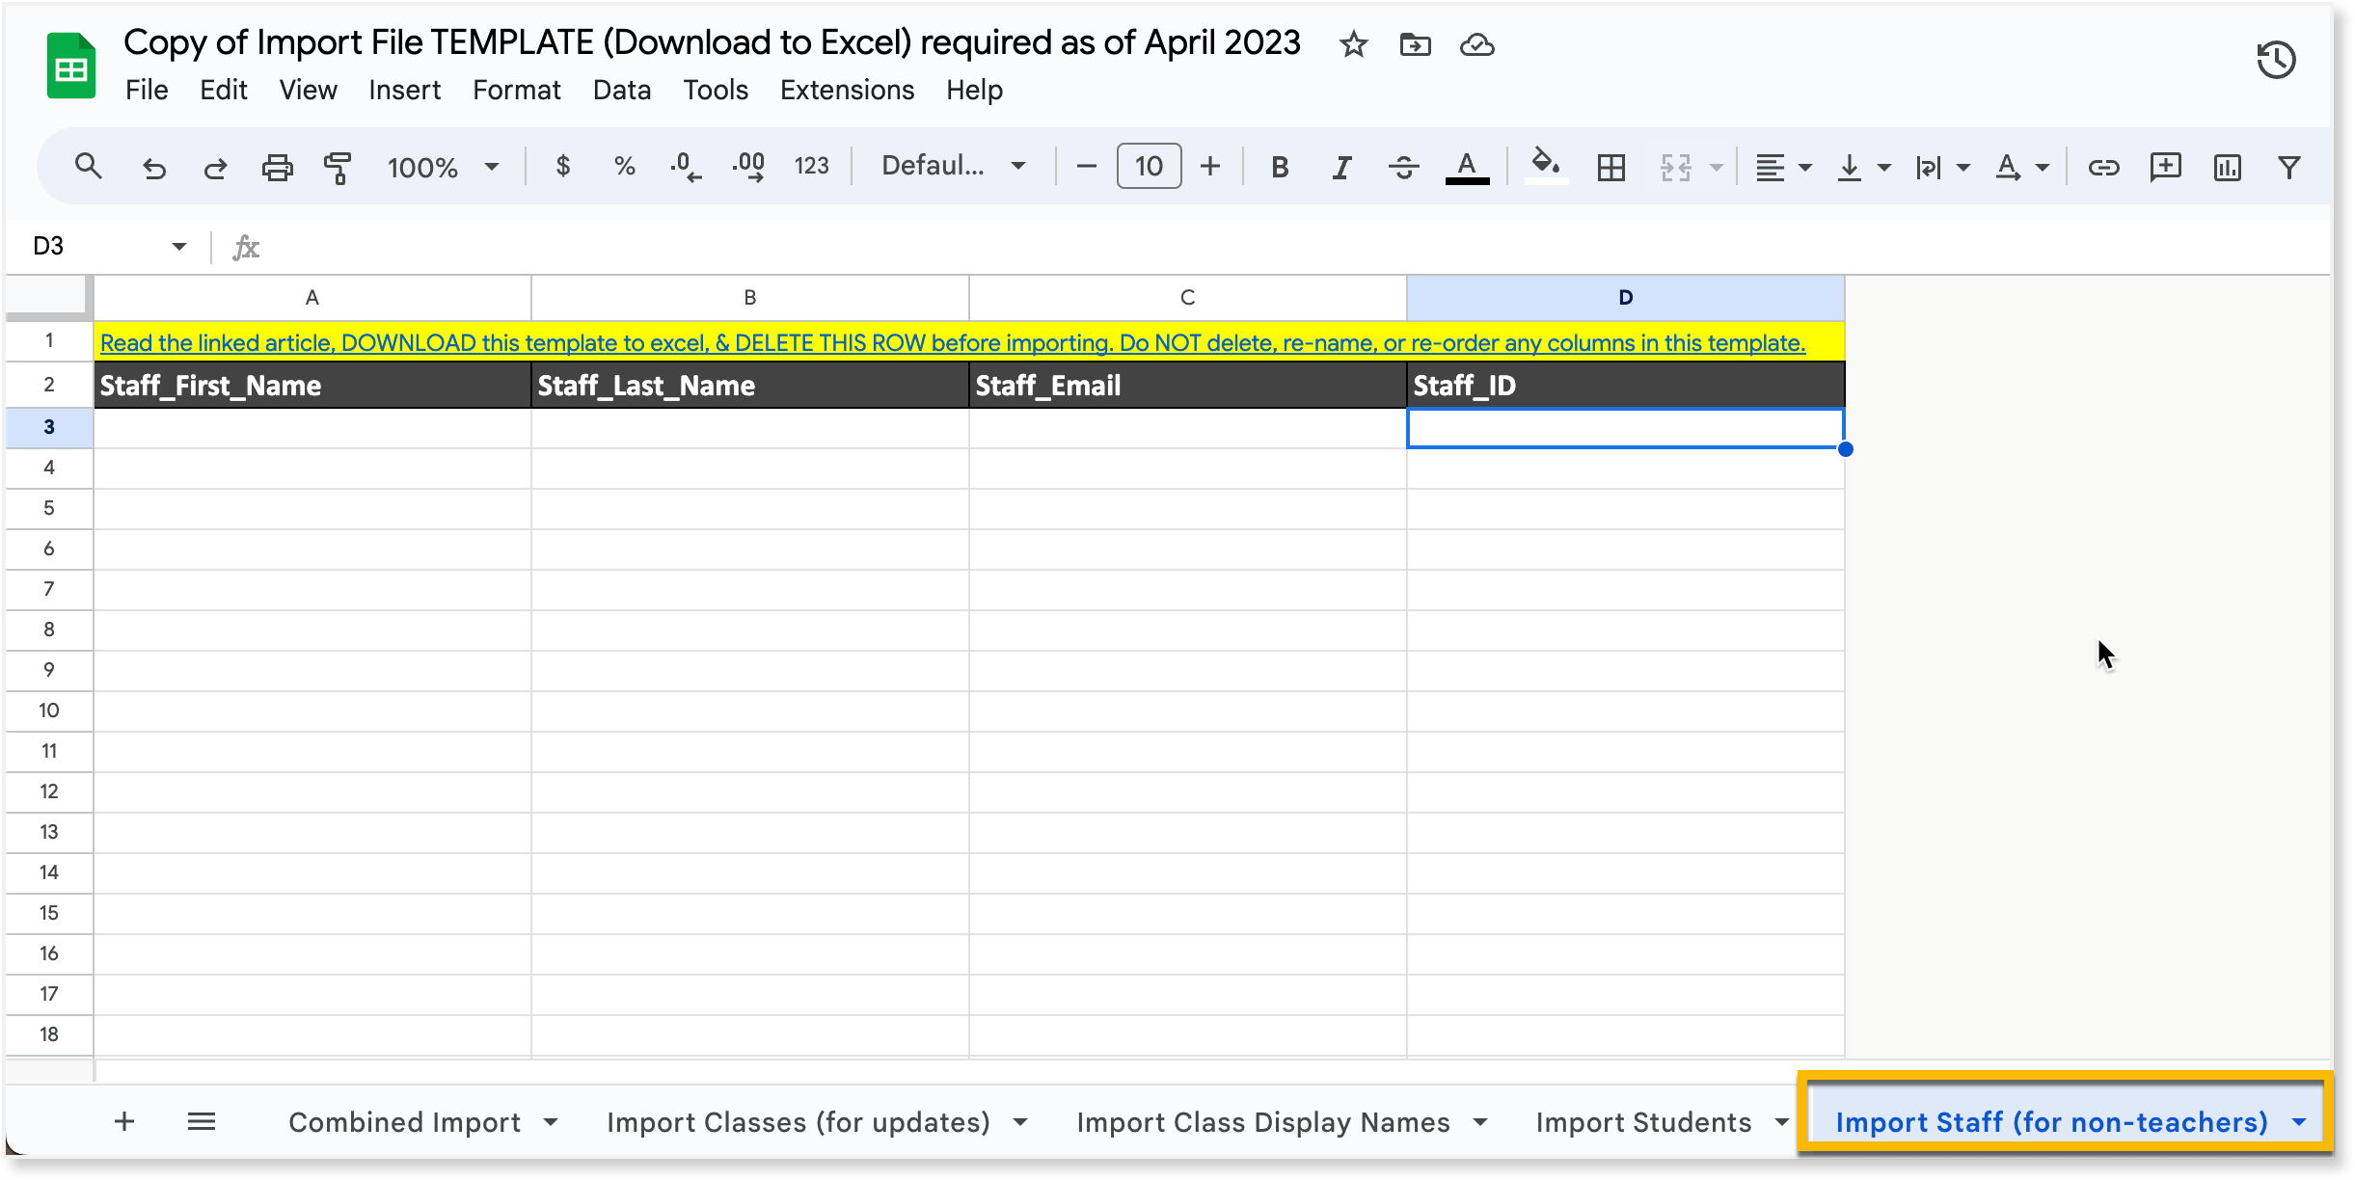Click the add new sheet plus button

(x=124, y=1121)
